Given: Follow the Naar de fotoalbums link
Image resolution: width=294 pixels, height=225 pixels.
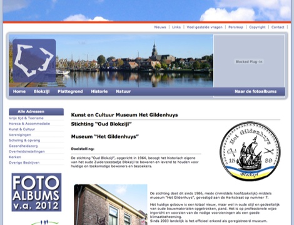Looking at the screenshot, I should click(255, 91).
